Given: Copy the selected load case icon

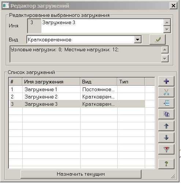Looking at the screenshot, I should [x=166, y=114].
